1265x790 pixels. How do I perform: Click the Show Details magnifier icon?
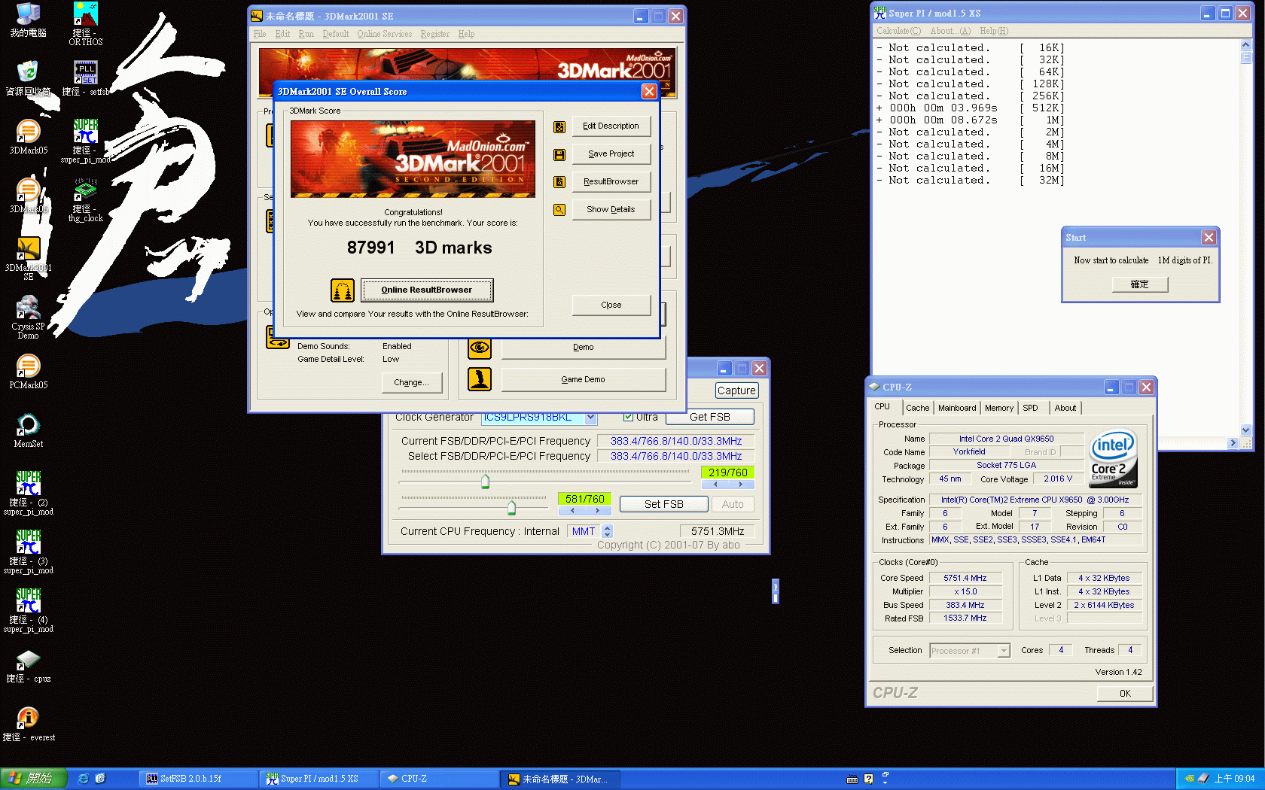pos(559,210)
